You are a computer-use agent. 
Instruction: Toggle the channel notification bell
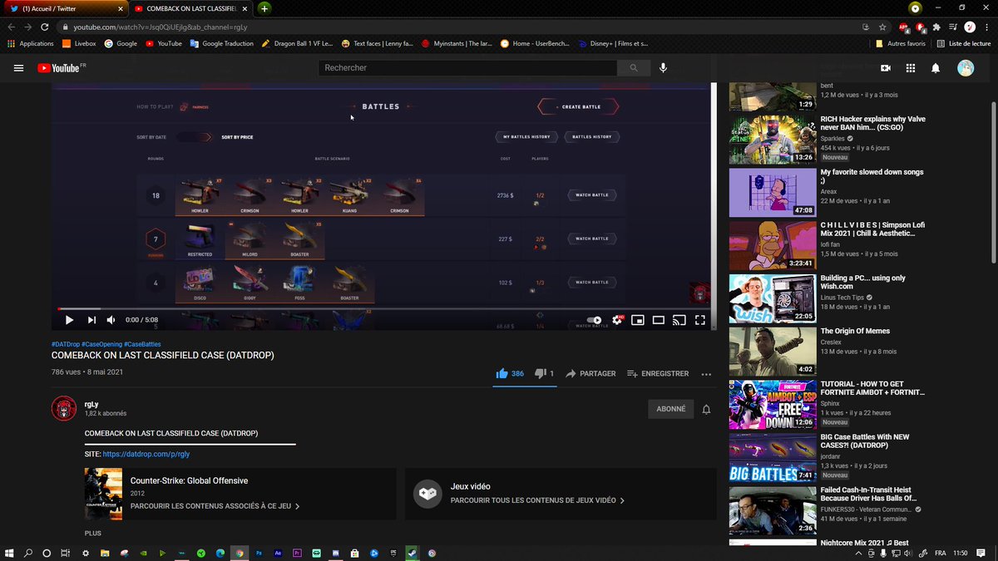[x=706, y=409]
